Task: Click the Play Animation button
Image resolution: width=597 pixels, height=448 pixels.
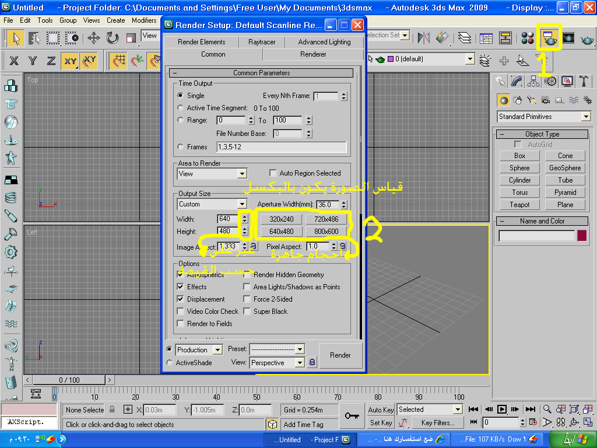Action: click(502, 409)
